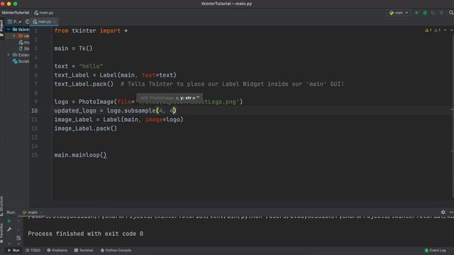Click the code 'main.mainloop()' on line 15
Image resolution: width=454 pixels, height=255 pixels.
(x=80, y=155)
